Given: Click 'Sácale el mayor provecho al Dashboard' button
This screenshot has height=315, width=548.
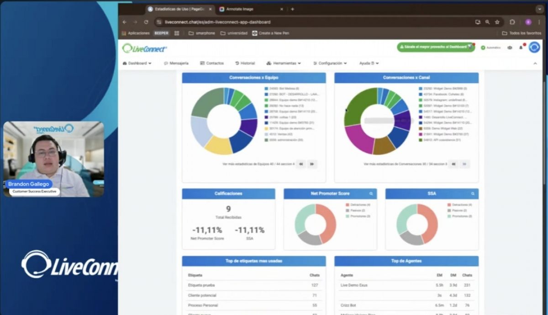Looking at the screenshot, I should [435, 47].
